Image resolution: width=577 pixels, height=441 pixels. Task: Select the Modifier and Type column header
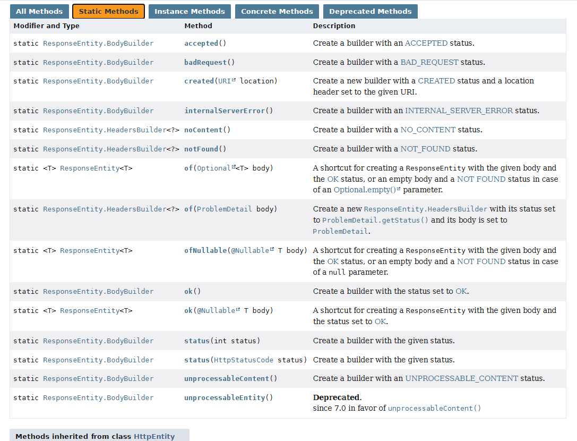coord(46,26)
